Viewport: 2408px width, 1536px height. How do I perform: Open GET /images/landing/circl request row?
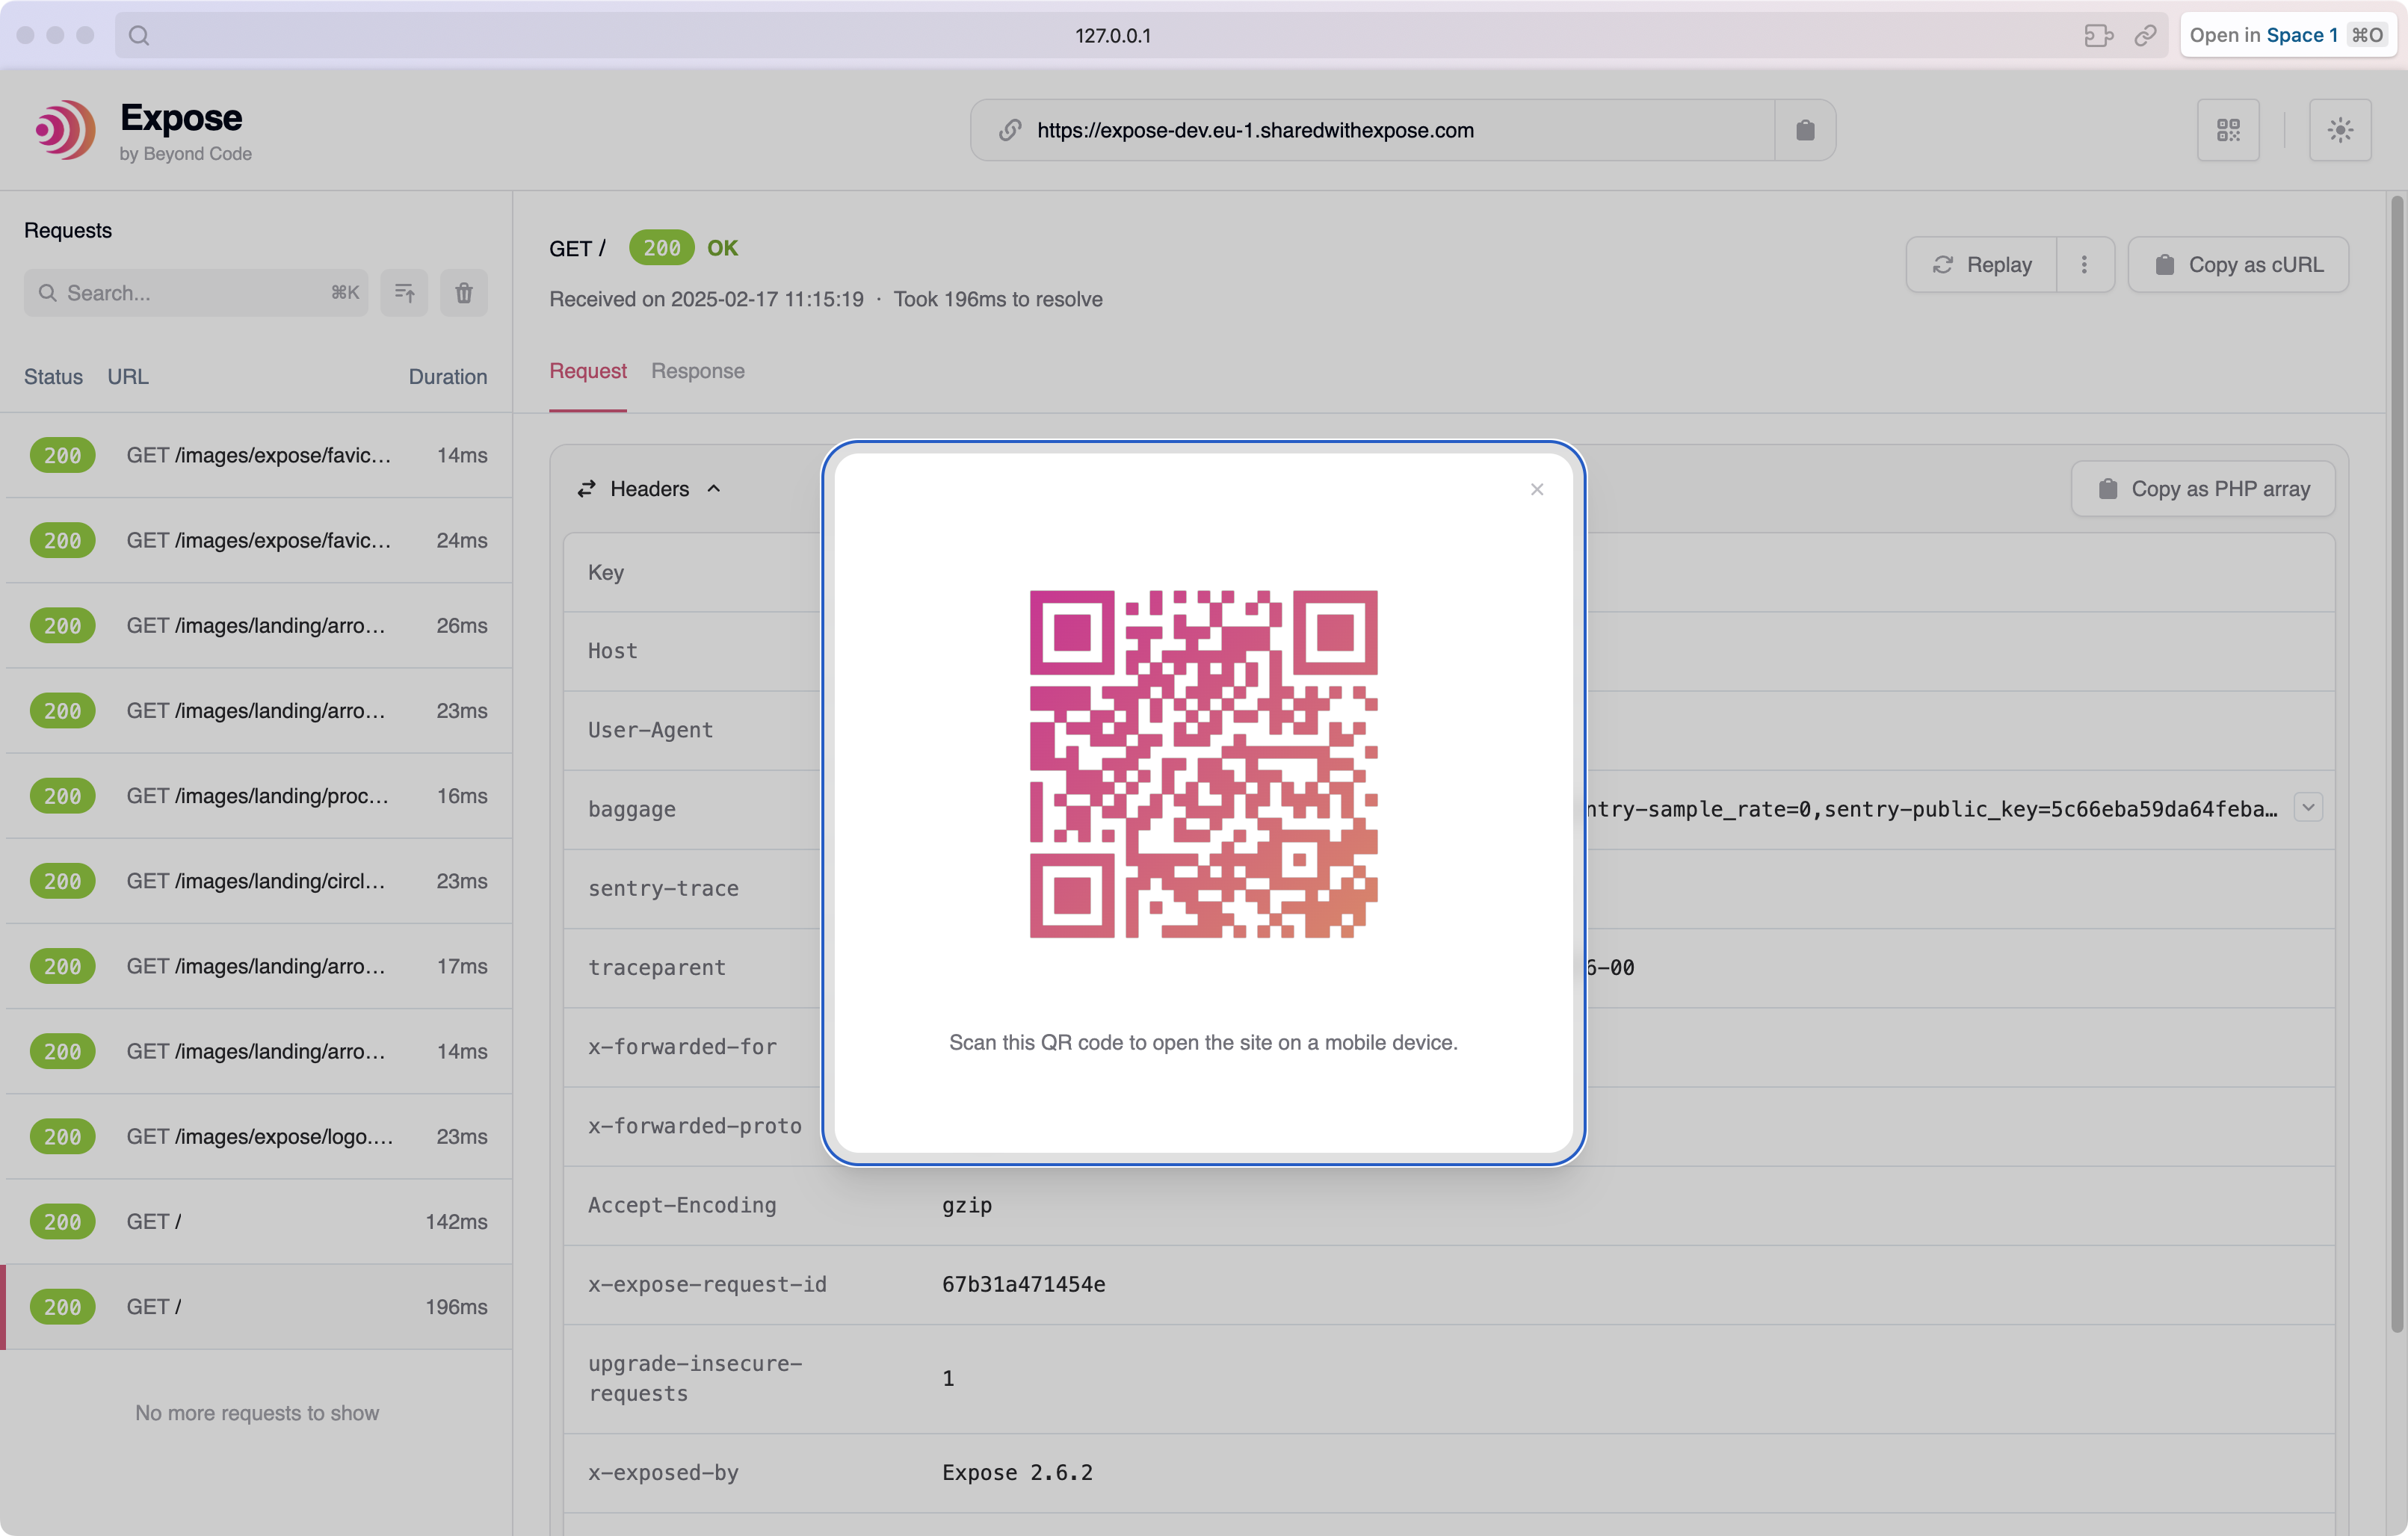click(256, 880)
